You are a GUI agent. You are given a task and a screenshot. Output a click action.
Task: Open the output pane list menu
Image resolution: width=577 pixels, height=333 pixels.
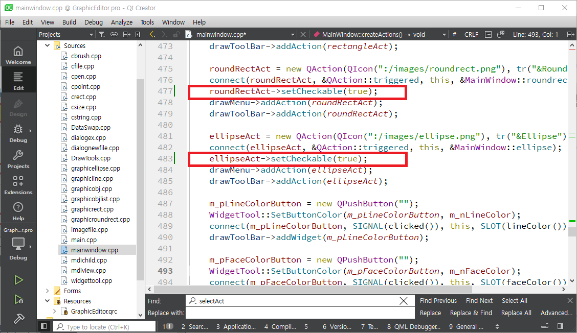click(497, 326)
